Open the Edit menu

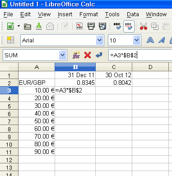point(26,14)
